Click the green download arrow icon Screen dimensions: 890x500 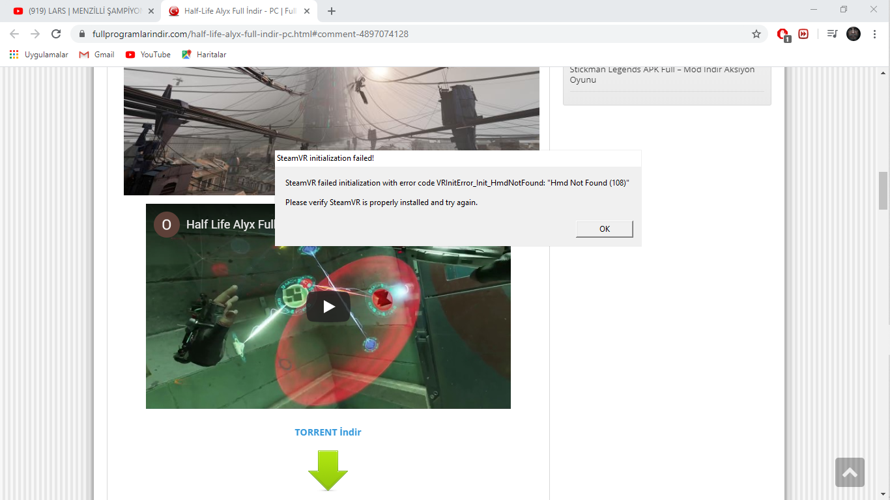pyautogui.click(x=328, y=470)
